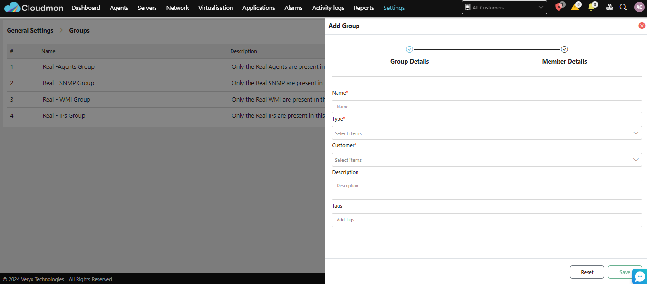Click General Settings breadcrumb link
647x284 pixels.
tap(30, 30)
